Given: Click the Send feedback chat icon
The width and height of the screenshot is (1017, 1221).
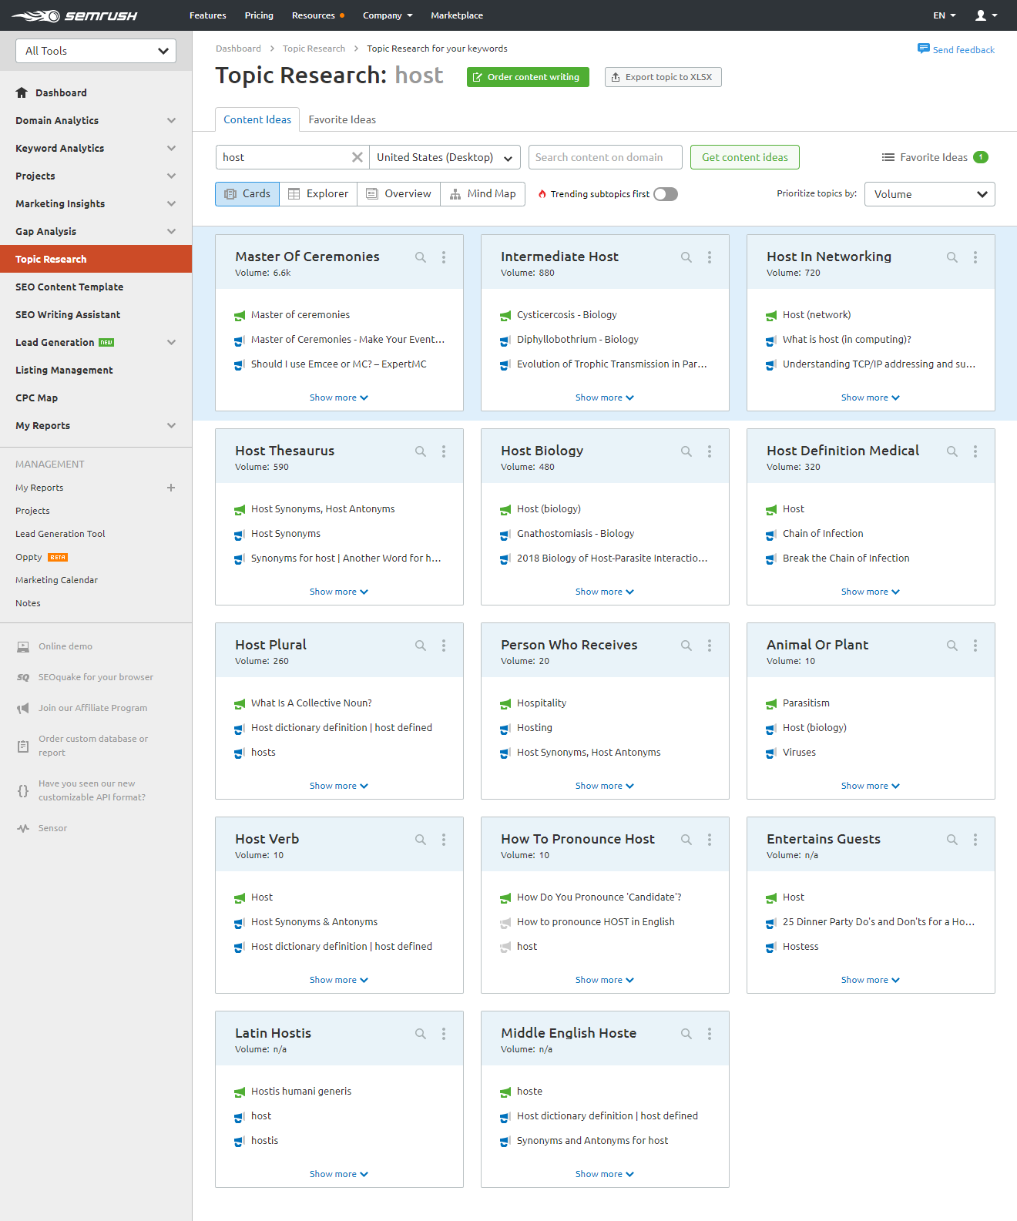Looking at the screenshot, I should [x=923, y=49].
